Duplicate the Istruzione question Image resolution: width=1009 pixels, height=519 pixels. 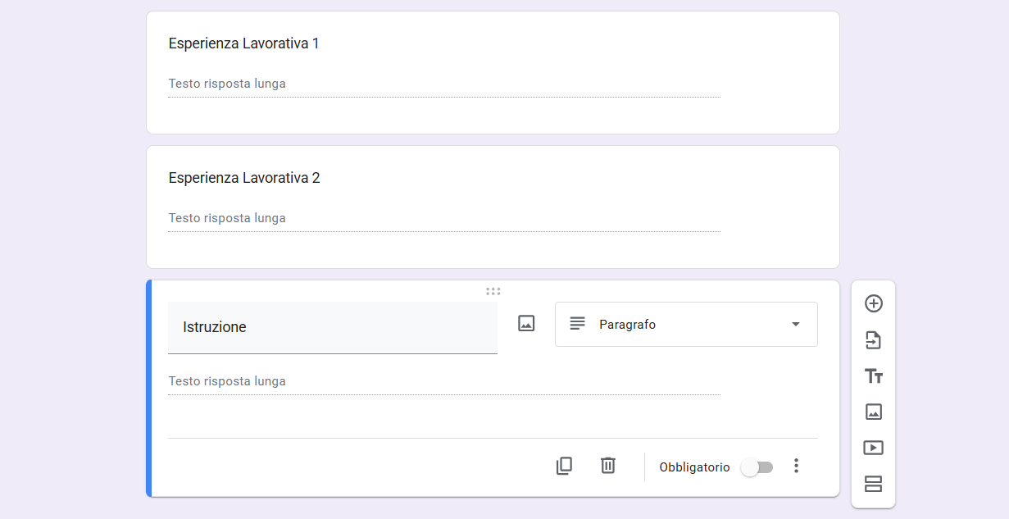pyautogui.click(x=564, y=465)
